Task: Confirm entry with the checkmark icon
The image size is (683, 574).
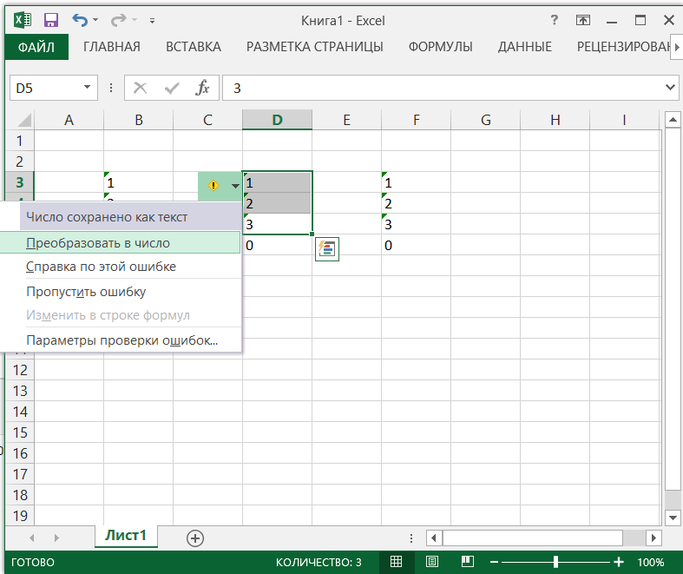Action: 172,88
